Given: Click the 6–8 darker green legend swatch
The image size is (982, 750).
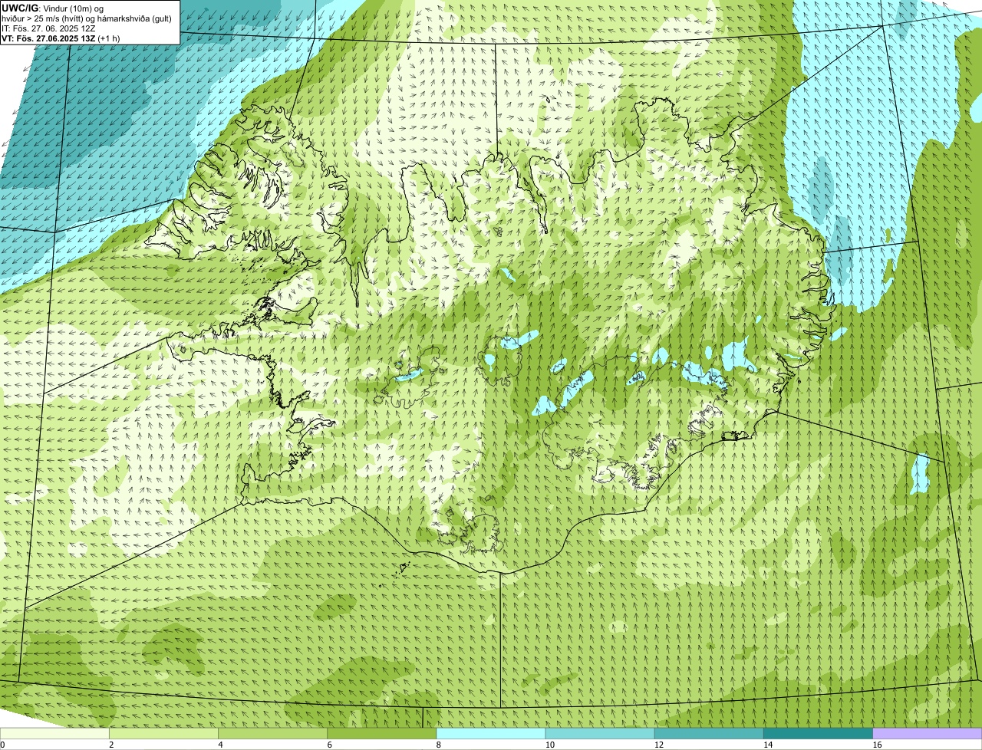Looking at the screenshot, I should pyautogui.click(x=382, y=733).
